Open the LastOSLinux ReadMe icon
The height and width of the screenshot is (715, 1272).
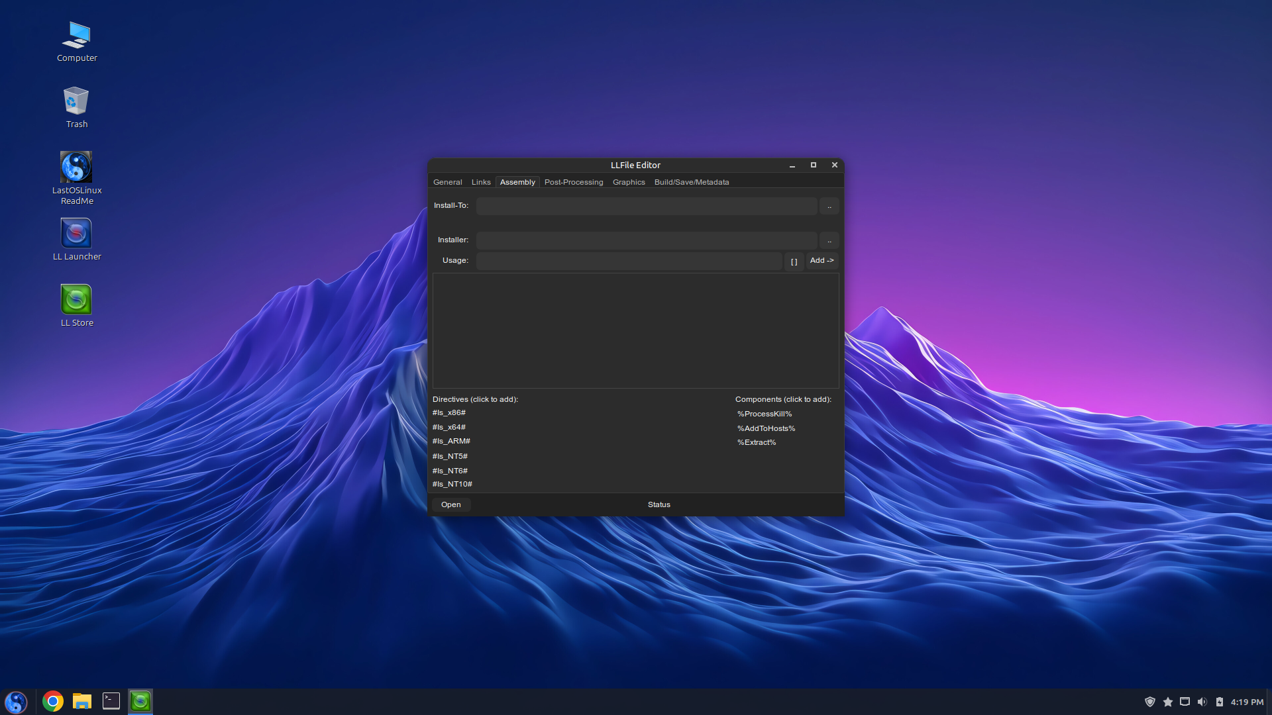(x=77, y=178)
